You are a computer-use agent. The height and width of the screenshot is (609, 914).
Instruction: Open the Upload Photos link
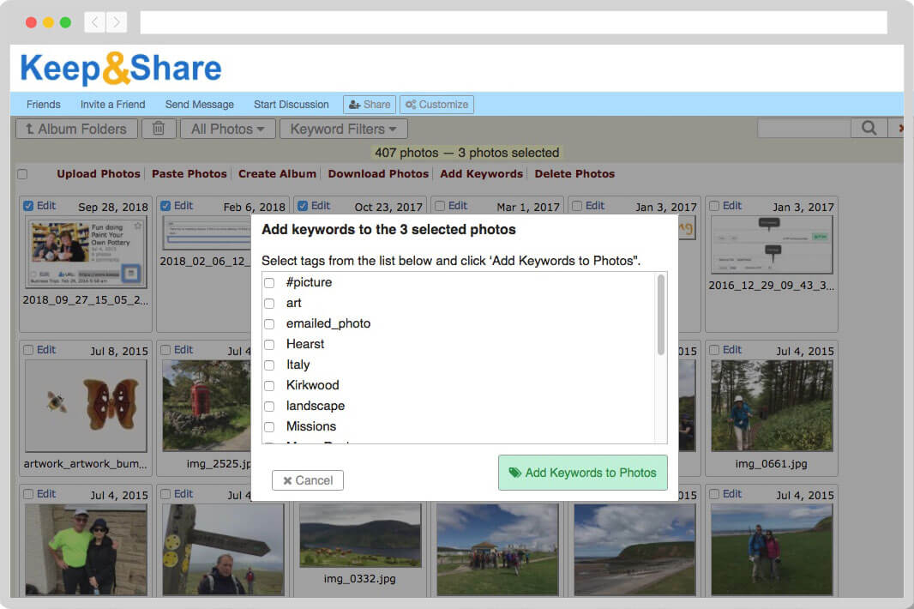coord(98,173)
